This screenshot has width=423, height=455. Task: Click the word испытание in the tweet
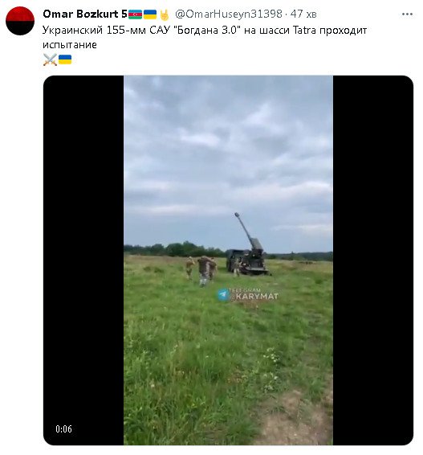click(70, 45)
